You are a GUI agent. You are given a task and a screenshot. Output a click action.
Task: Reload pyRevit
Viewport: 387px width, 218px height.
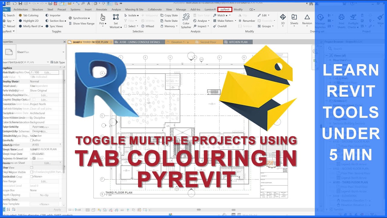8,26
